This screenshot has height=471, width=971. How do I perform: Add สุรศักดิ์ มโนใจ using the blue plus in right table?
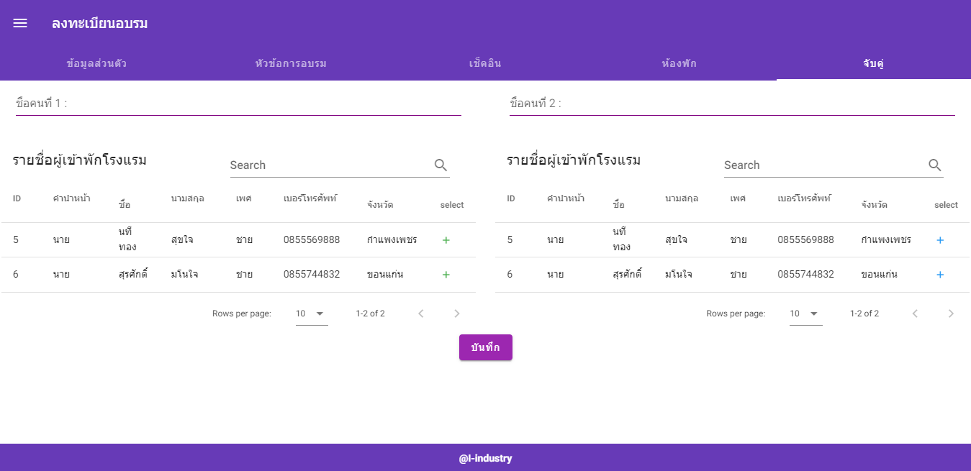pos(940,274)
